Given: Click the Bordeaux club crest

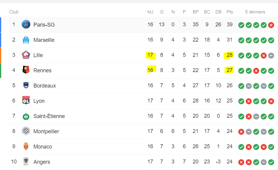Looking at the screenshot, I should click(26, 85).
